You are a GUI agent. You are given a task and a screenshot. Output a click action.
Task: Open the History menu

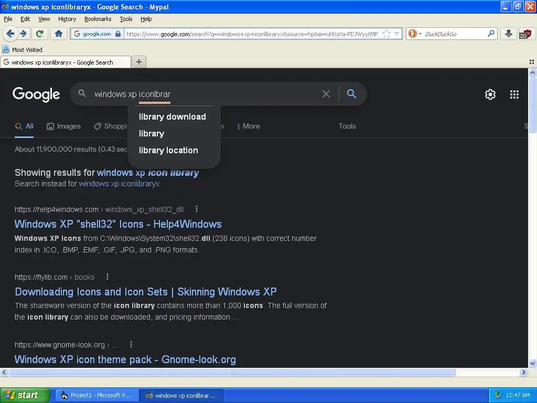pos(67,19)
